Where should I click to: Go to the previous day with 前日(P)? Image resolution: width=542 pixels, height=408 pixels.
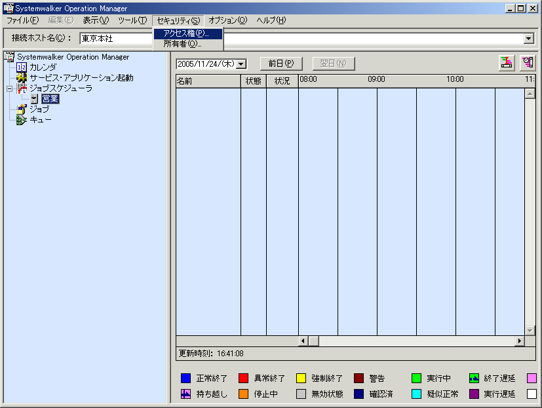(x=281, y=64)
